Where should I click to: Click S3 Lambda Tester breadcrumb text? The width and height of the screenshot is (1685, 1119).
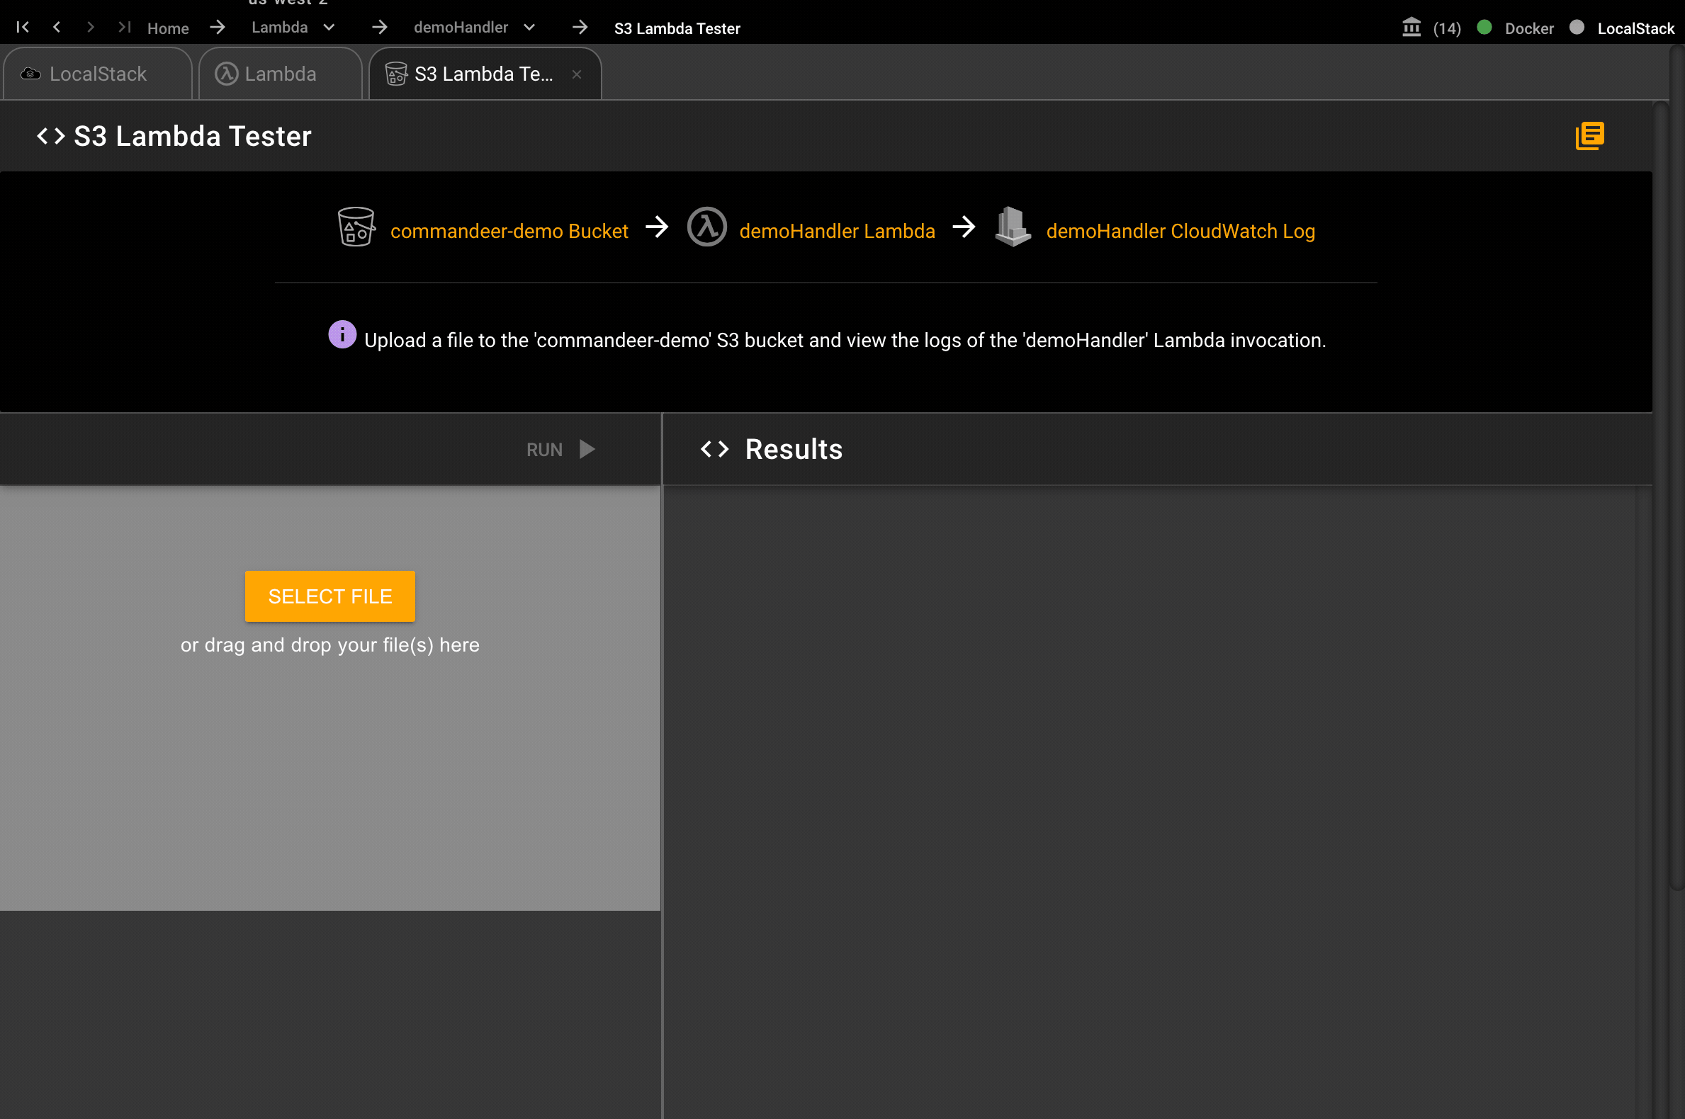pyautogui.click(x=677, y=28)
